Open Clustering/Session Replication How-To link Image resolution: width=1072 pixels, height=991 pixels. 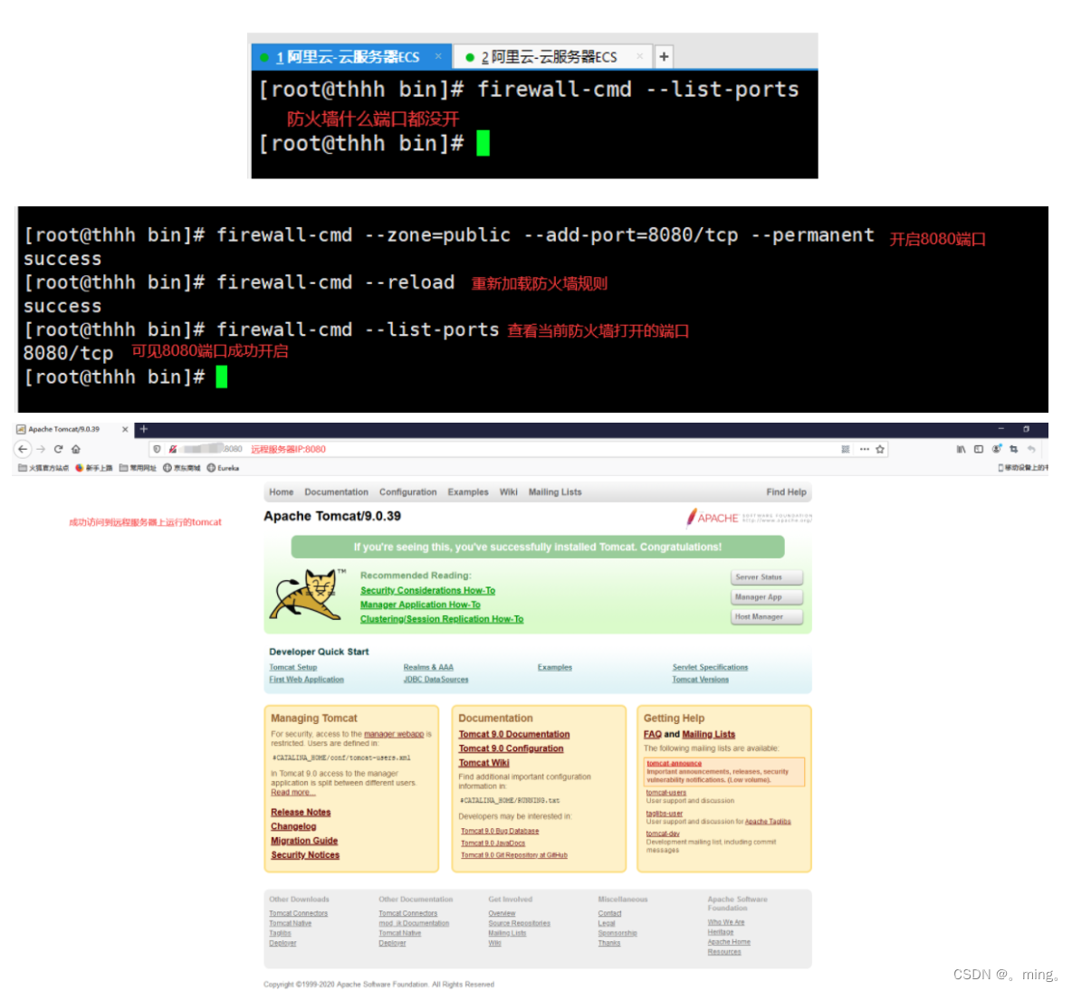pos(442,619)
